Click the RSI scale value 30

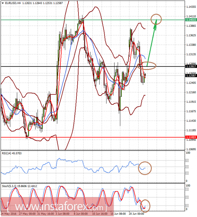(x=187, y=173)
